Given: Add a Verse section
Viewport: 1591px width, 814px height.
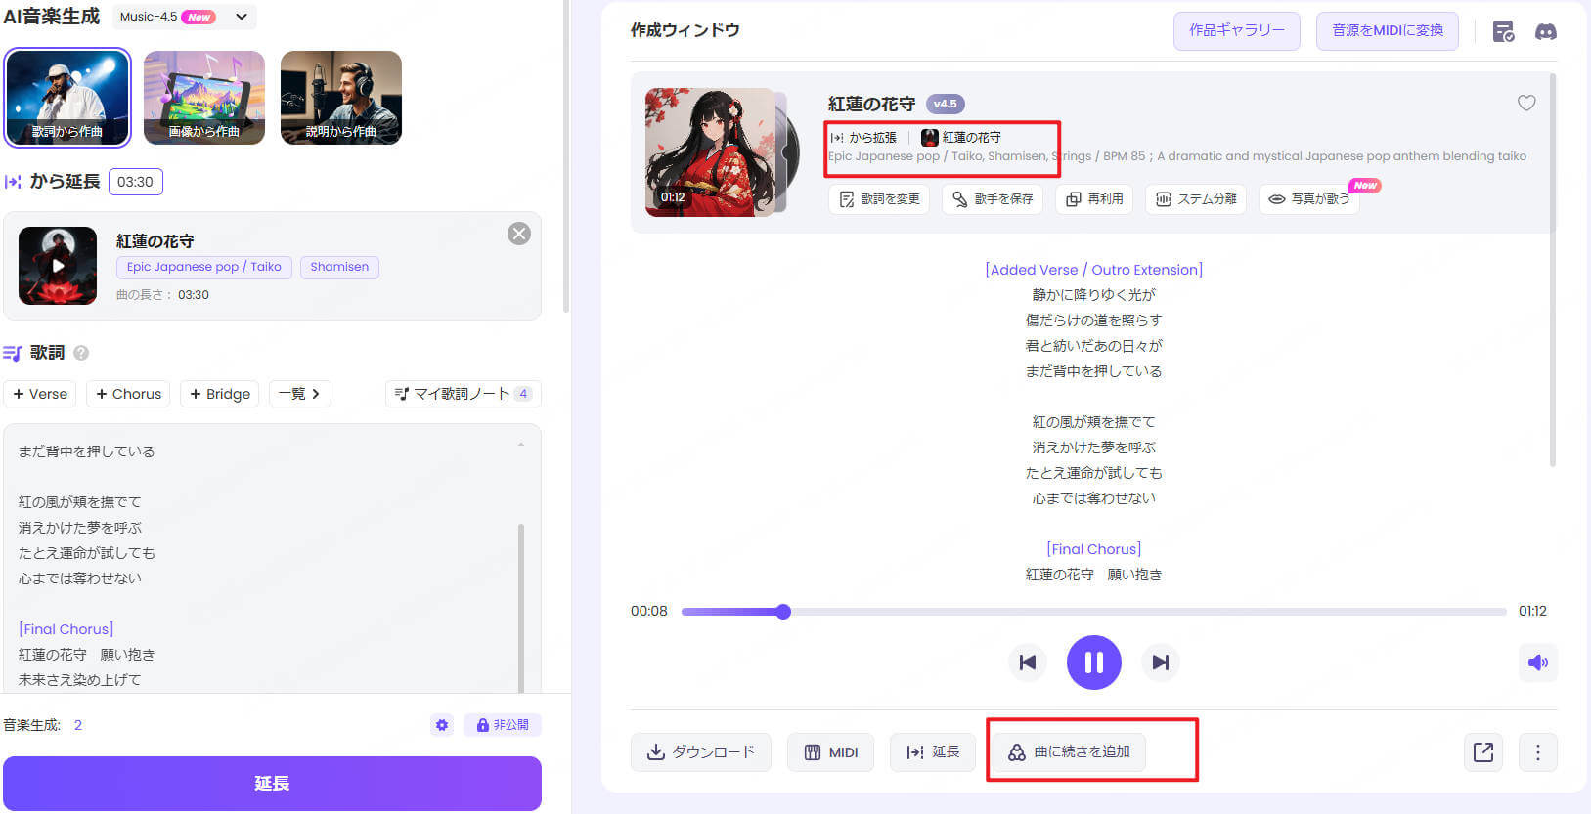Looking at the screenshot, I should [x=40, y=394].
